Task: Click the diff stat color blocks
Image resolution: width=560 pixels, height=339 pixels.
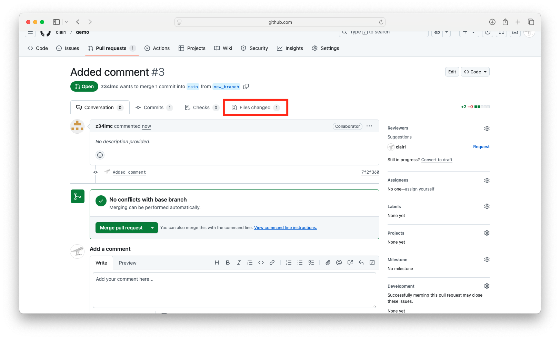Action: [482, 107]
